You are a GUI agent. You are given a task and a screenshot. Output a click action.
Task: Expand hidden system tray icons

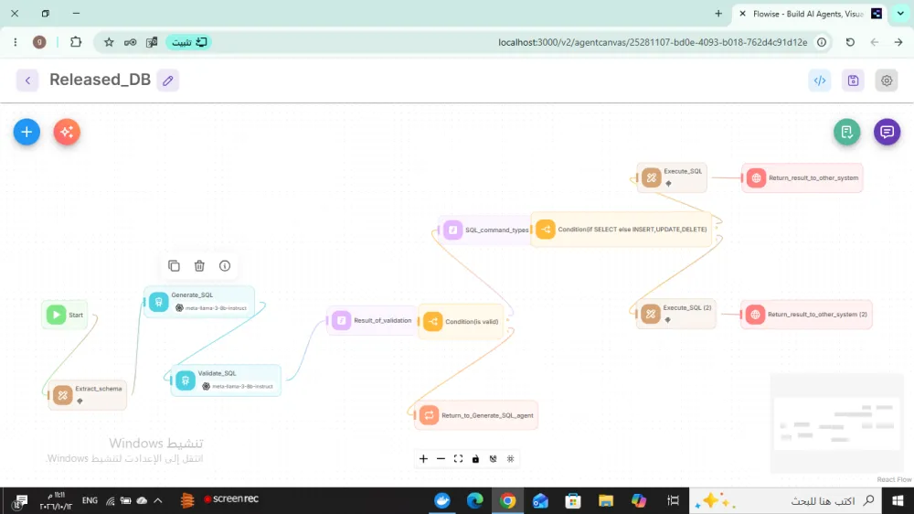(158, 500)
